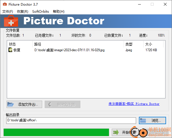This screenshot has width=172, height=138.
Task: Open the 恢复(R) menu
Action: click(x=23, y=12)
